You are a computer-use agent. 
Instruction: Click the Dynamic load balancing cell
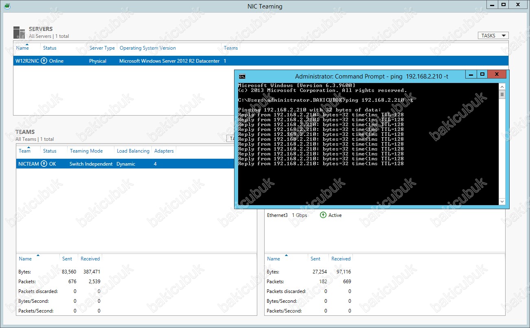point(126,164)
